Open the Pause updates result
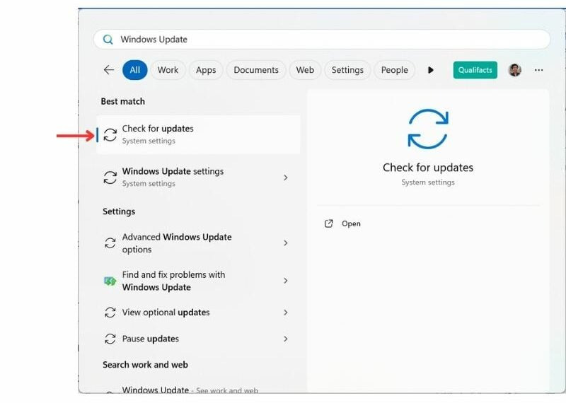Image resolution: width=566 pixels, height=403 pixels. tap(198, 339)
